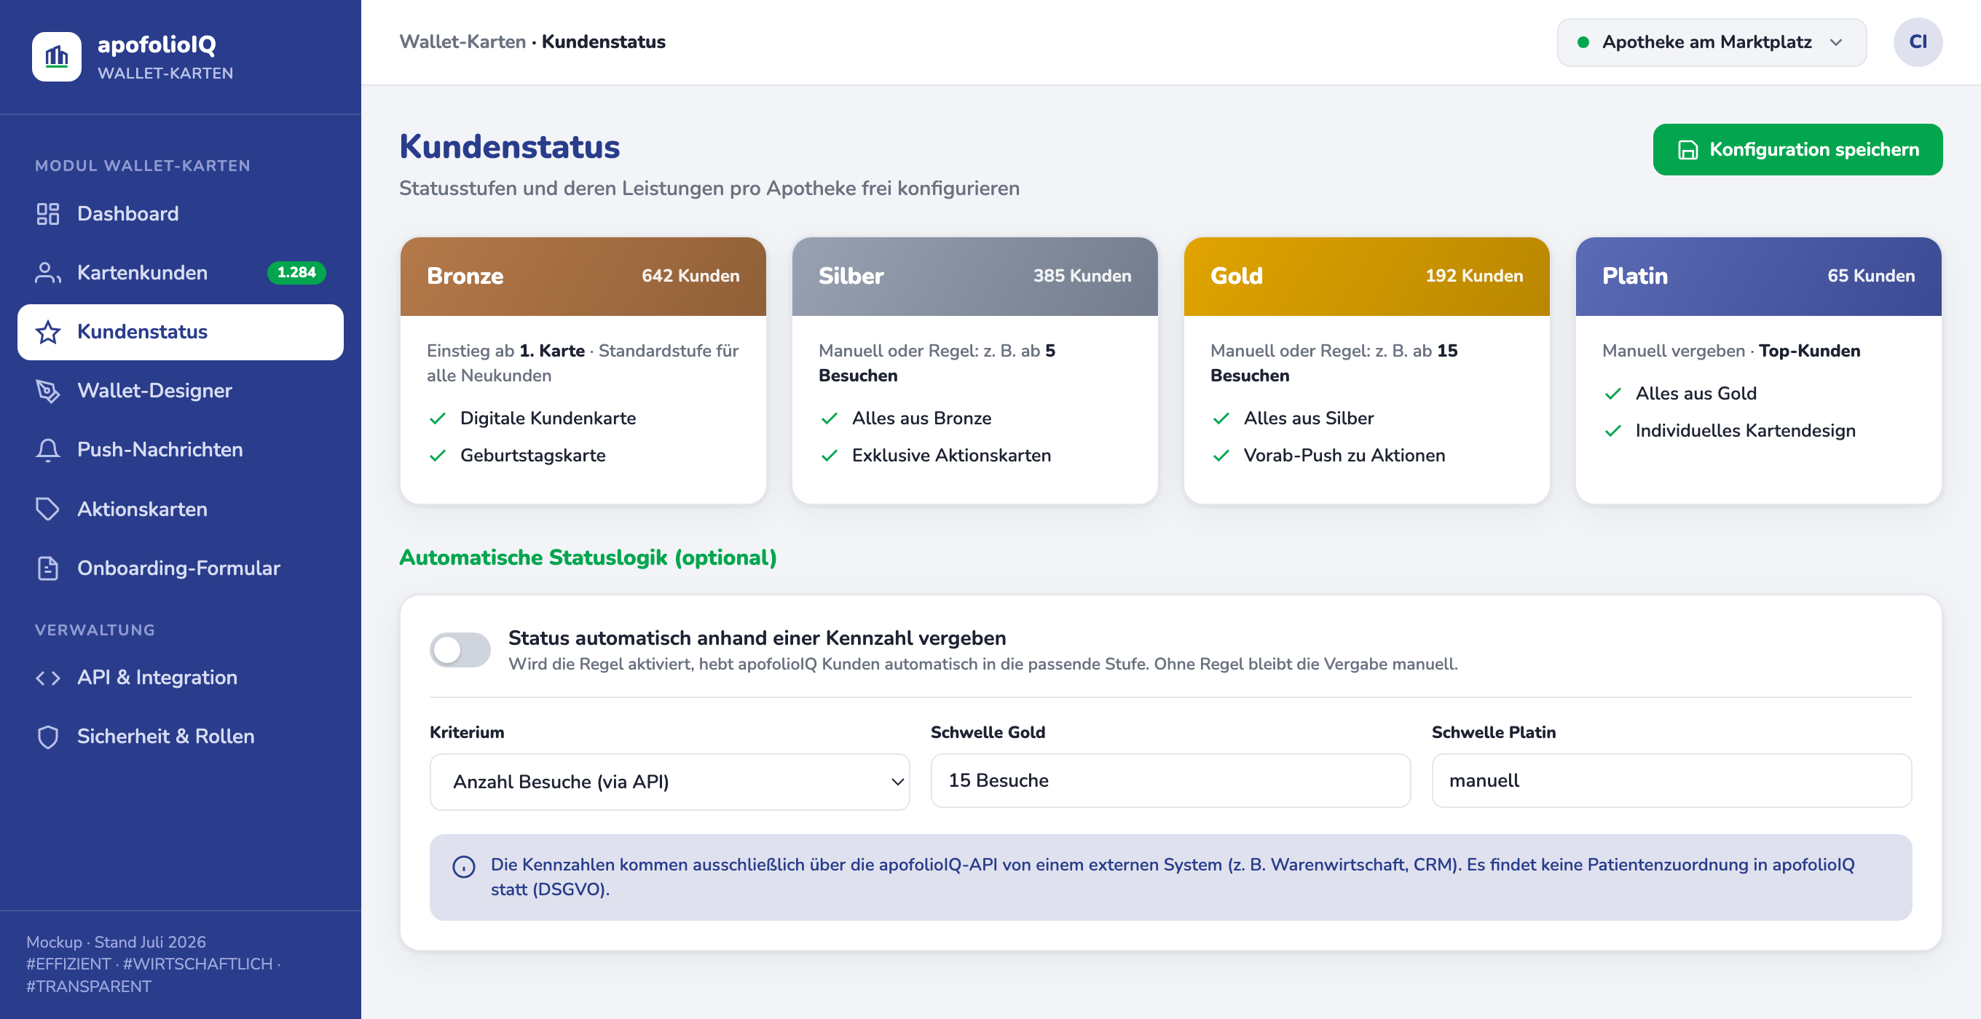Open Dashboard in the sidebar

pos(181,214)
